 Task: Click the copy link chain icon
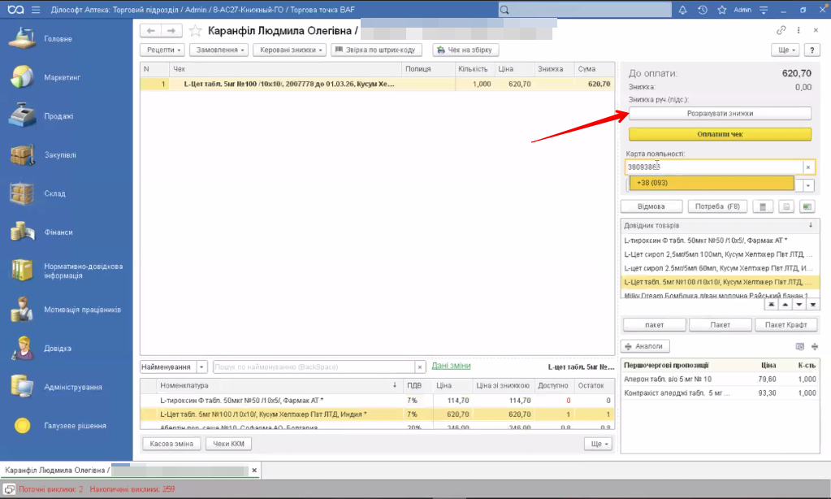pyautogui.click(x=781, y=30)
